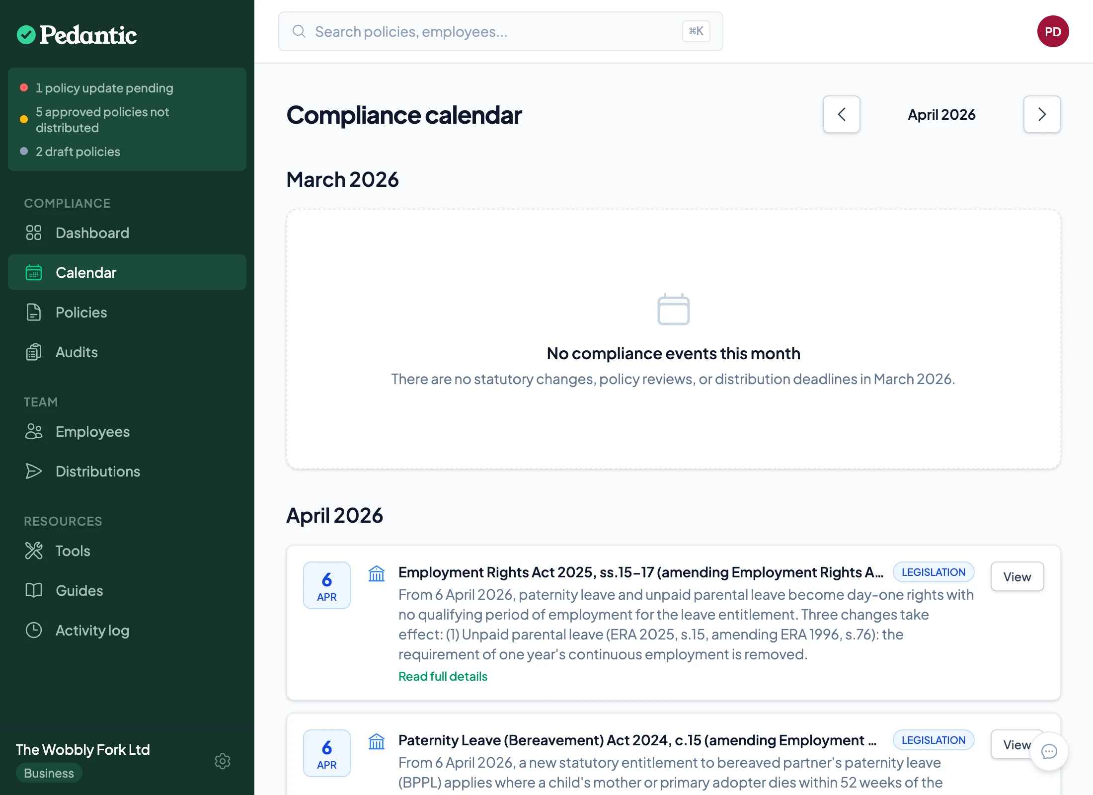Click the Guides open-book icon

pyautogui.click(x=33, y=590)
